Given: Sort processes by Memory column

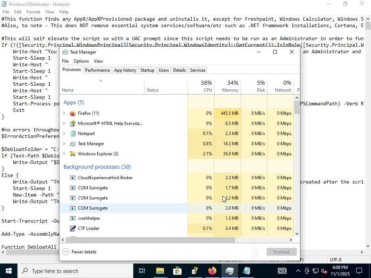Looking at the screenshot, I should pyautogui.click(x=228, y=87).
